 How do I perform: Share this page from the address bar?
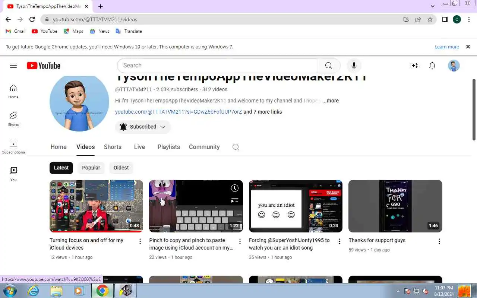click(x=418, y=19)
